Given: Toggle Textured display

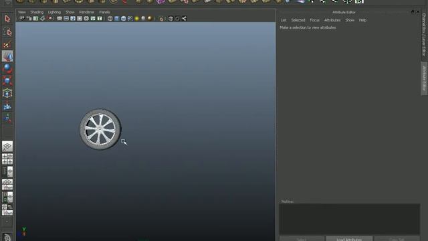Looking at the screenshot, I should click(130, 18).
